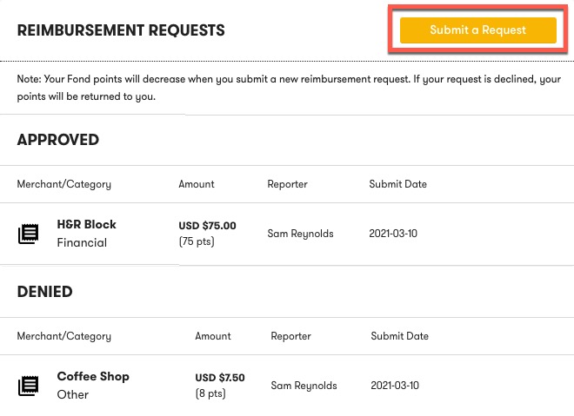Image resolution: width=574 pixels, height=416 pixels.
Task: Click the 8 pts value
Action: (210, 393)
